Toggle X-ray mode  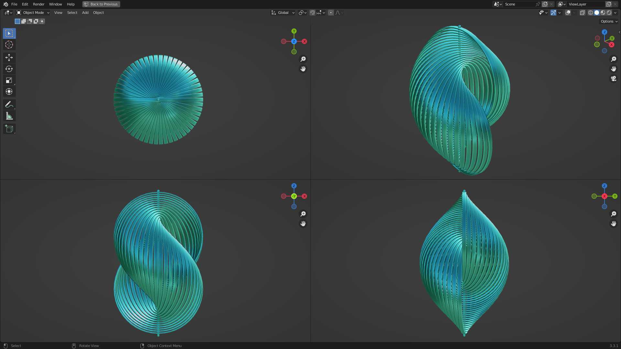[582, 13]
